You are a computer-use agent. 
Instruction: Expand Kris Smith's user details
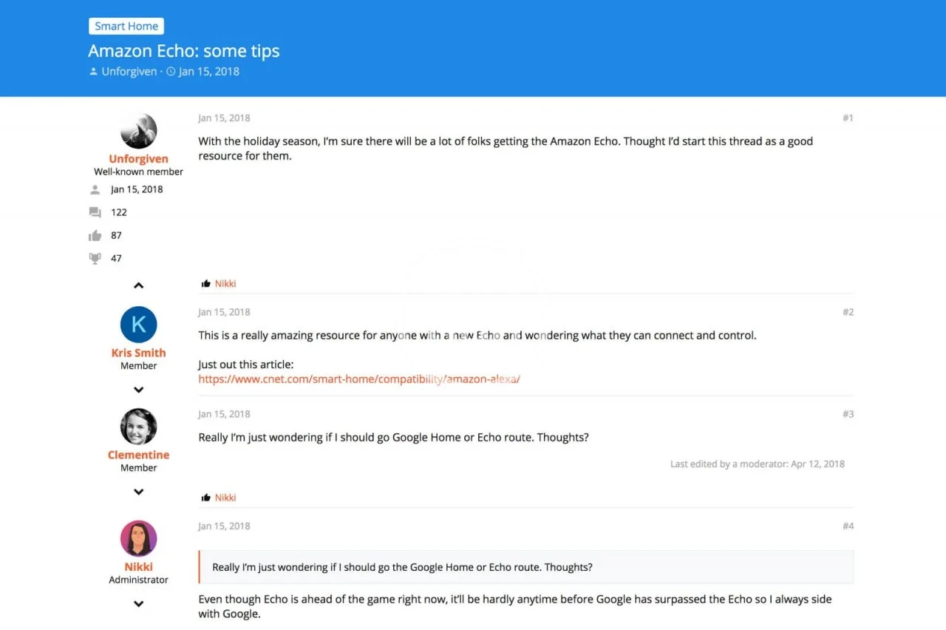pyautogui.click(x=138, y=390)
